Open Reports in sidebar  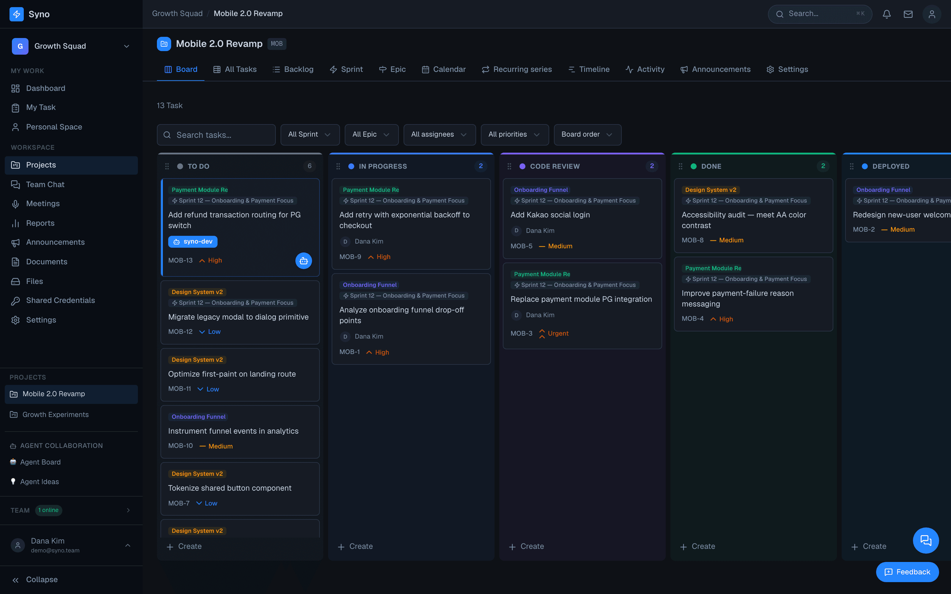coord(71,223)
